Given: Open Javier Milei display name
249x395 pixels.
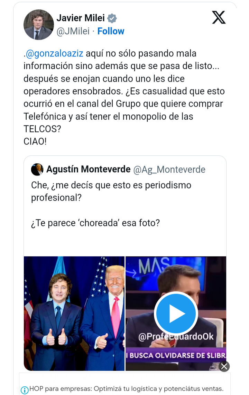Looking at the screenshot, I should [81, 18].
